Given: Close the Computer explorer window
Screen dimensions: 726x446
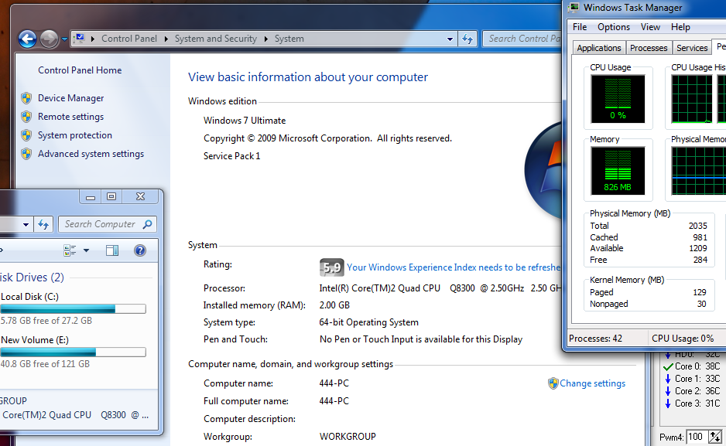Looking at the screenshot, I should [140, 197].
